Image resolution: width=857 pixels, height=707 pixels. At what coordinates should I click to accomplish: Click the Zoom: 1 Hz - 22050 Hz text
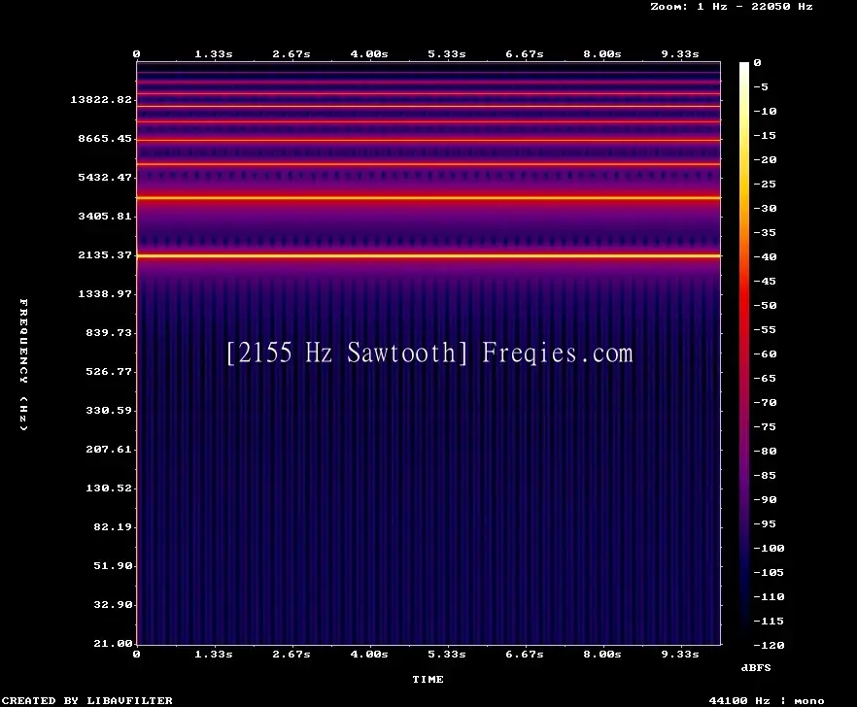(x=732, y=7)
